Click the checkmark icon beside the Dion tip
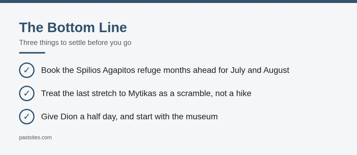Image resolution: width=357 pixels, height=155 pixels. (x=27, y=117)
